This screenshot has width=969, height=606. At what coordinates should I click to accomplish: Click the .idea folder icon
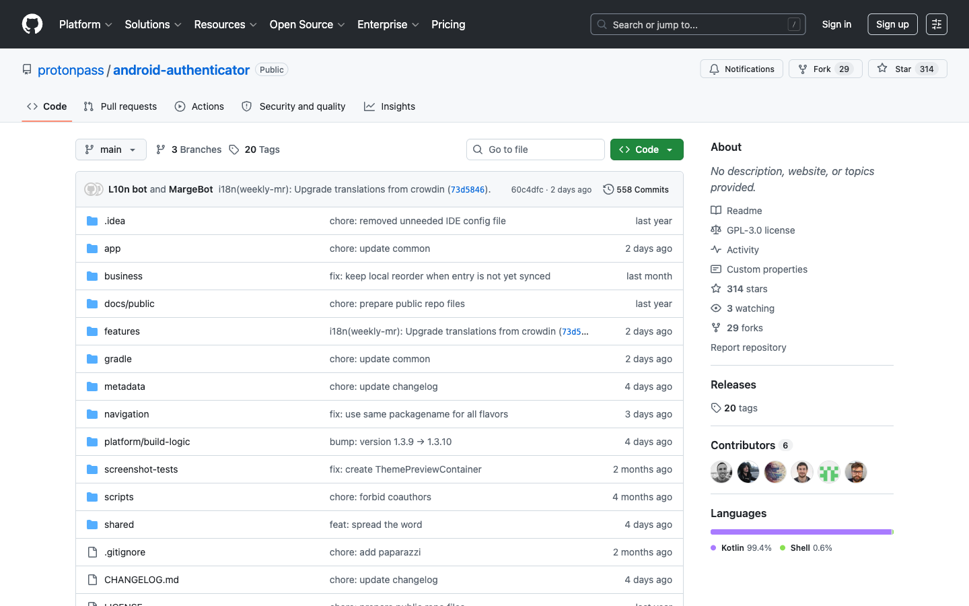(x=92, y=221)
